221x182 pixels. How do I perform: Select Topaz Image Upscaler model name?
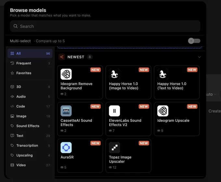click(x=120, y=159)
